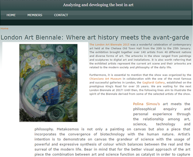Visit the Chianciano Art Museum link
The width and height of the screenshot is (193, 157).
tap(105, 79)
